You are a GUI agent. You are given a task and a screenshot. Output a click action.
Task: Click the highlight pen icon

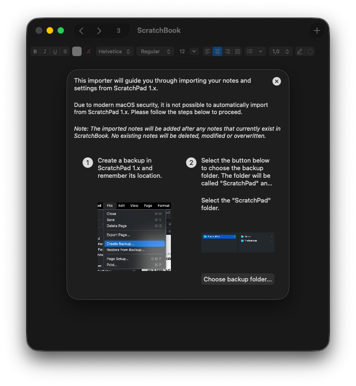[x=300, y=51]
